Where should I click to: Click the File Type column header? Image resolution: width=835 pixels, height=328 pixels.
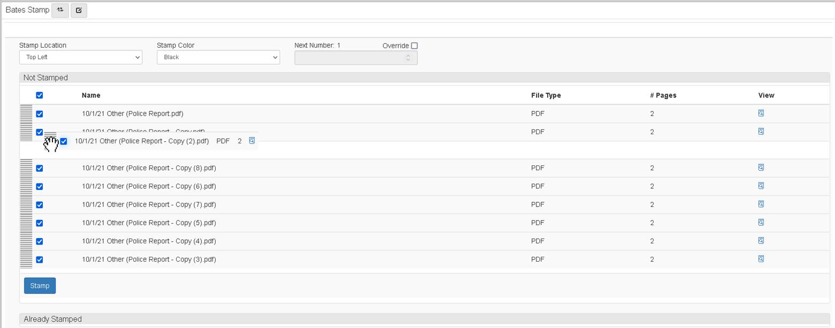click(545, 95)
